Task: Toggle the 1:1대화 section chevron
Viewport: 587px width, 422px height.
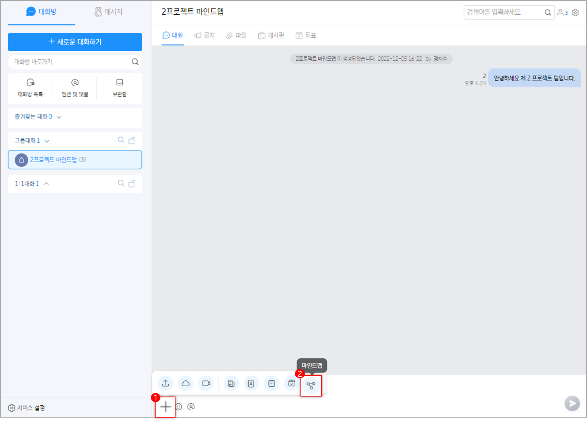Action: click(47, 184)
